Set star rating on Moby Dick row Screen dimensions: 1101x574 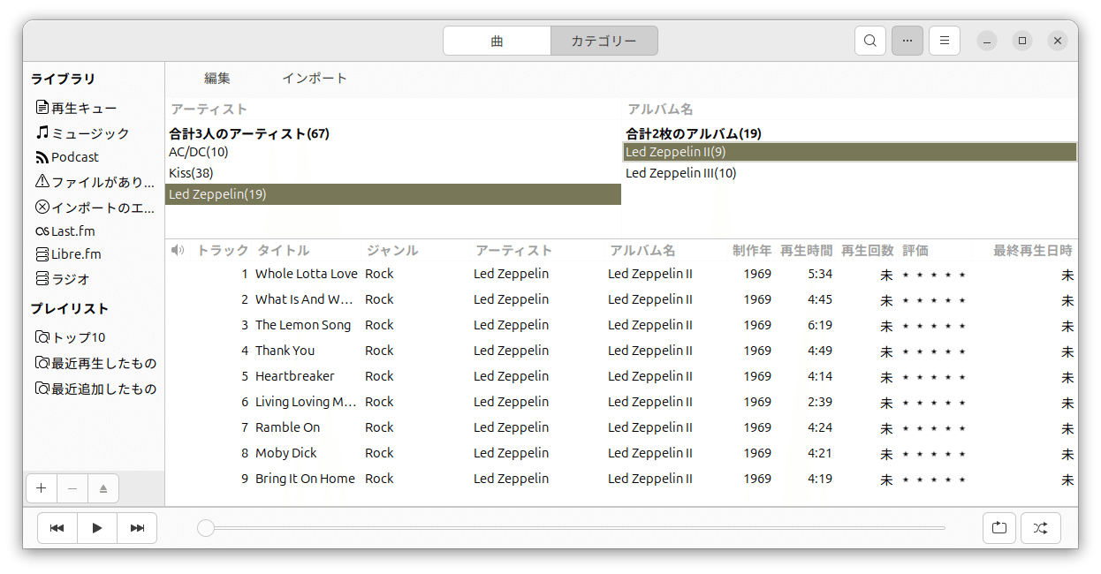pos(934,454)
